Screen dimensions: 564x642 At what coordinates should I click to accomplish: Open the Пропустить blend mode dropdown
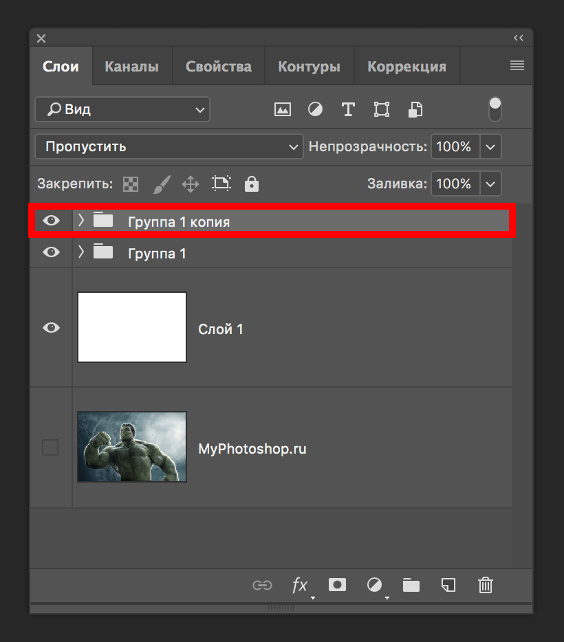pos(169,146)
